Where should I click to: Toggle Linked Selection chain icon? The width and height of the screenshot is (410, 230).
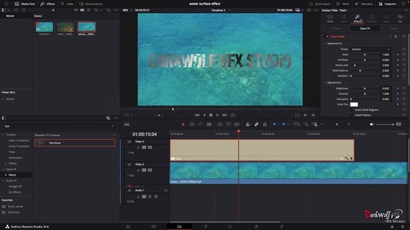(x=256, y=125)
